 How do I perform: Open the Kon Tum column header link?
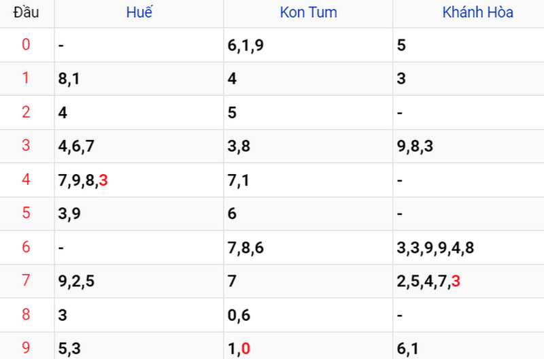(x=309, y=12)
